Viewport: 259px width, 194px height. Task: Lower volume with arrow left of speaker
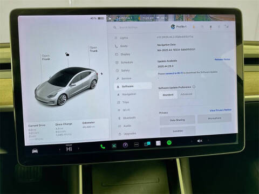click(192, 141)
